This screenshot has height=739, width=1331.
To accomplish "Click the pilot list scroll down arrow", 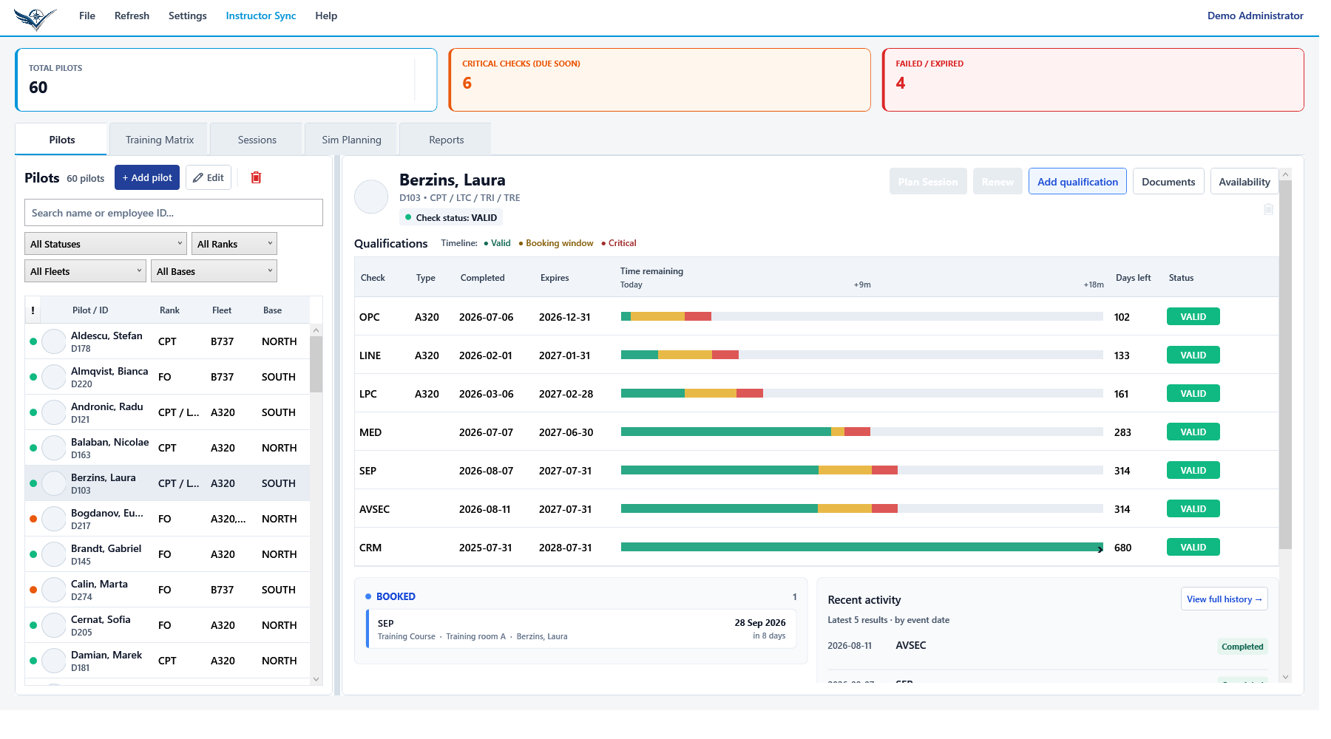I will [x=316, y=679].
